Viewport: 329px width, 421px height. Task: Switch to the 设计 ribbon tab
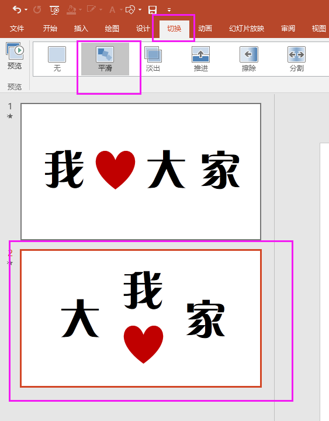(143, 29)
